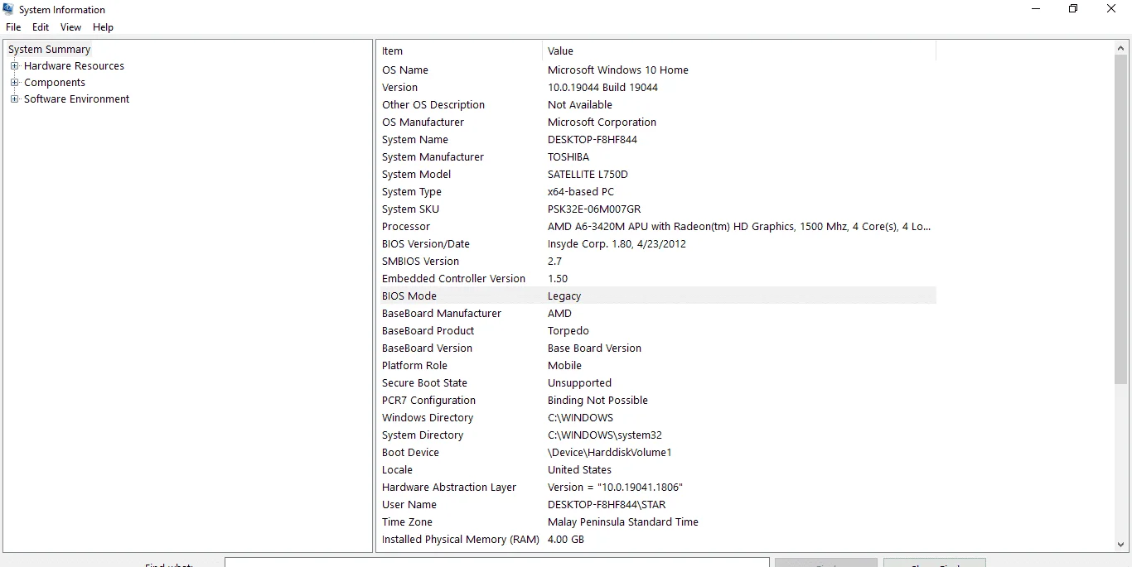Click the System Information app icon in title bar
Viewport: 1132px width, 567px height.
[x=8, y=9]
